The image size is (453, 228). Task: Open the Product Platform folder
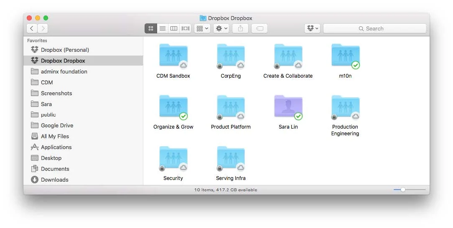[231, 107]
